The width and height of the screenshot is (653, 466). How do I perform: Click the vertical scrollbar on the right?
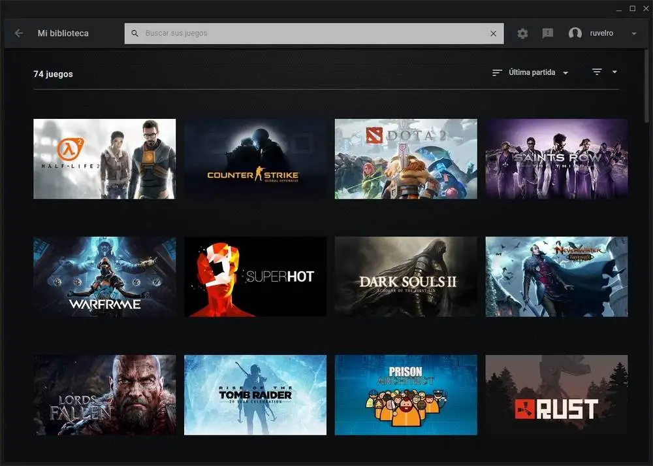tap(646, 86)
